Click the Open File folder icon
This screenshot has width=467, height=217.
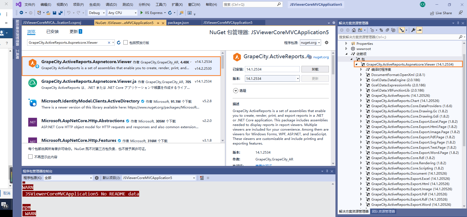pos(48,13)
